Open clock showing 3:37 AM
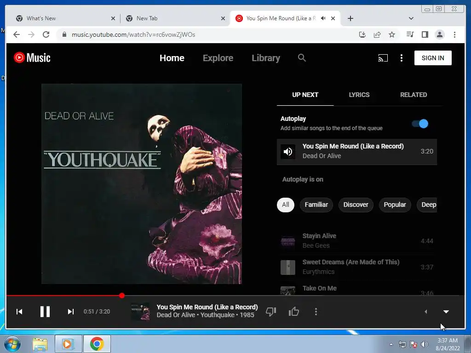This screenshot has height=353, width=471. pos(448,344)
